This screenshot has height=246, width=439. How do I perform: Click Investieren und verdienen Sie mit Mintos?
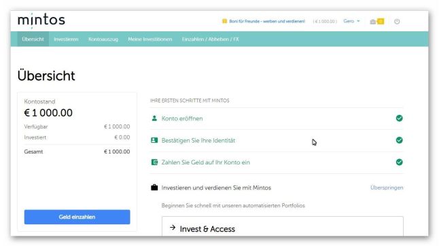(x=216, y=188)
